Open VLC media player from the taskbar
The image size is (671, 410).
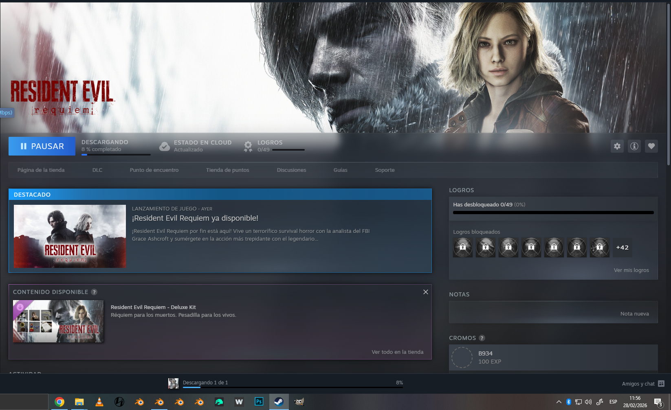pos(99,402)
